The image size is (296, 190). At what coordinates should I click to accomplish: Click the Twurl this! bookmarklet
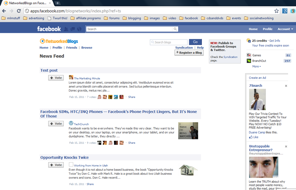58,18
